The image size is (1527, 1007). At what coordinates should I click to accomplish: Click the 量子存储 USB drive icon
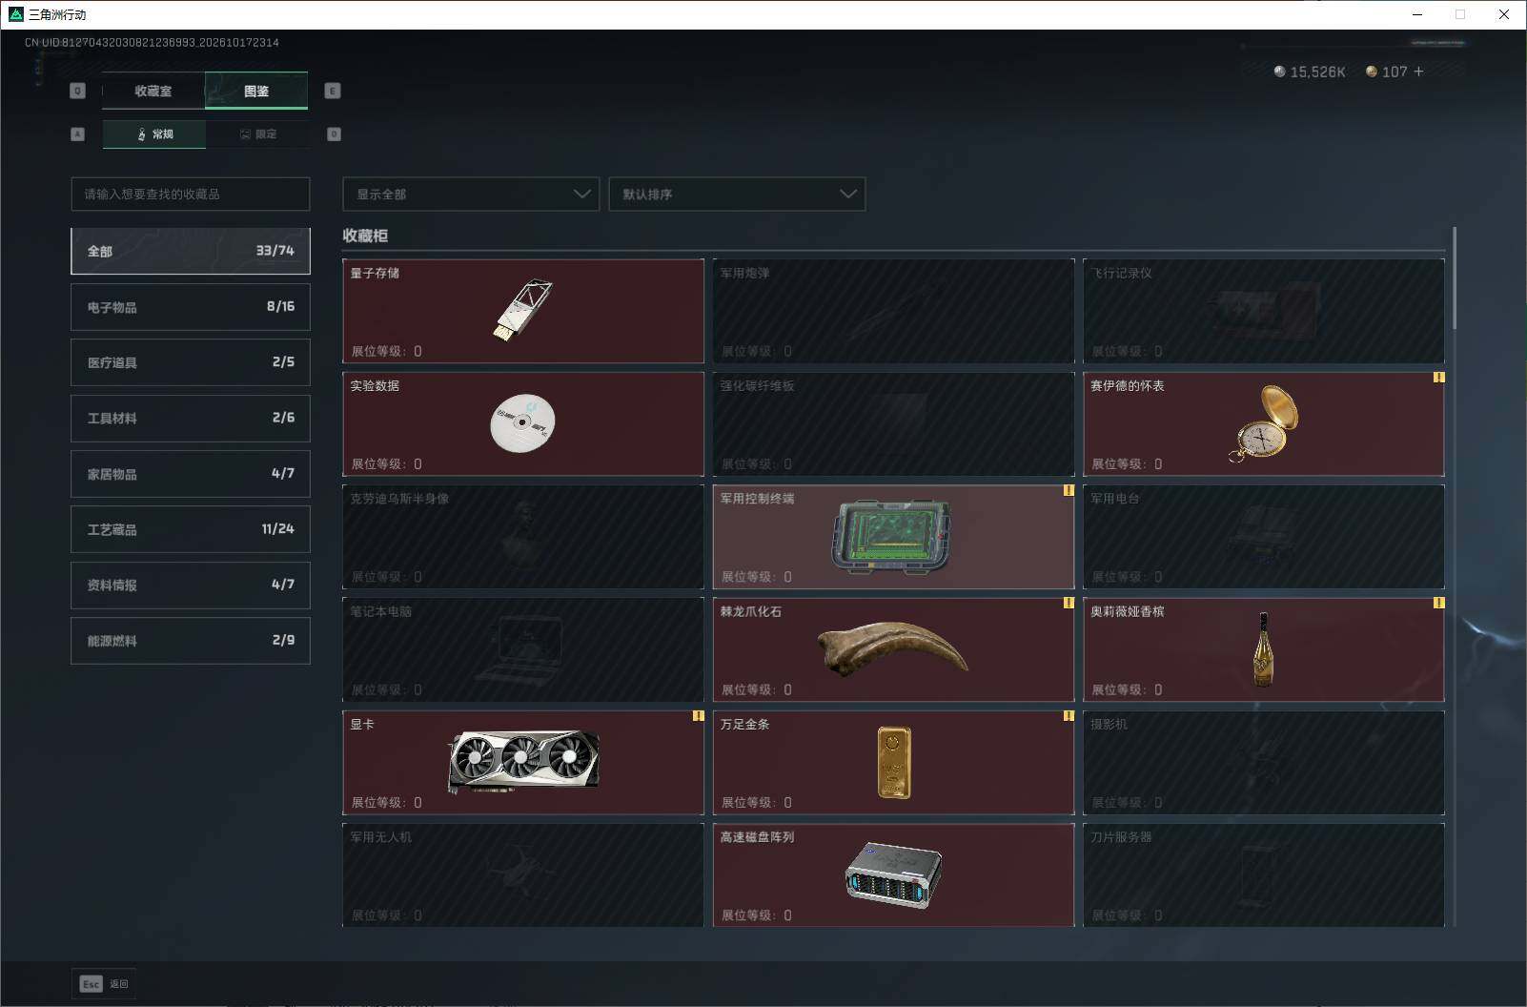click(523, 310)
